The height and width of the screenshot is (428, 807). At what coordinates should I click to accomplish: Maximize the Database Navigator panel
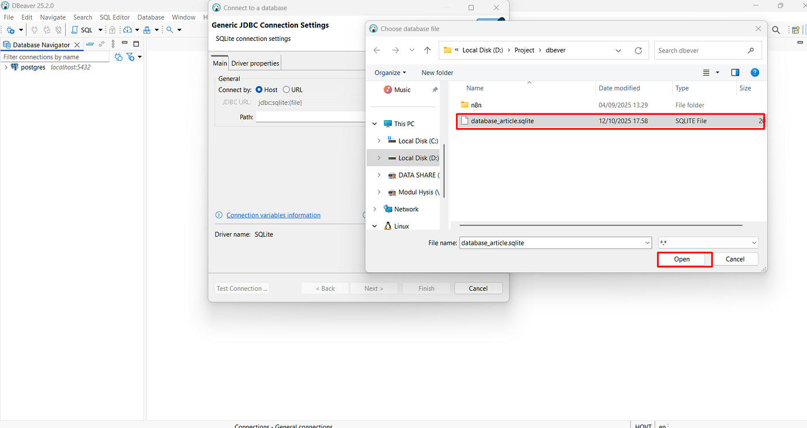click(136, 44)
